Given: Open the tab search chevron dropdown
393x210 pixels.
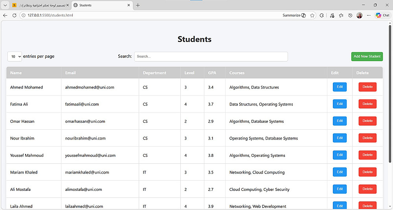Looking at the screenshot, I should coord(4,5).
